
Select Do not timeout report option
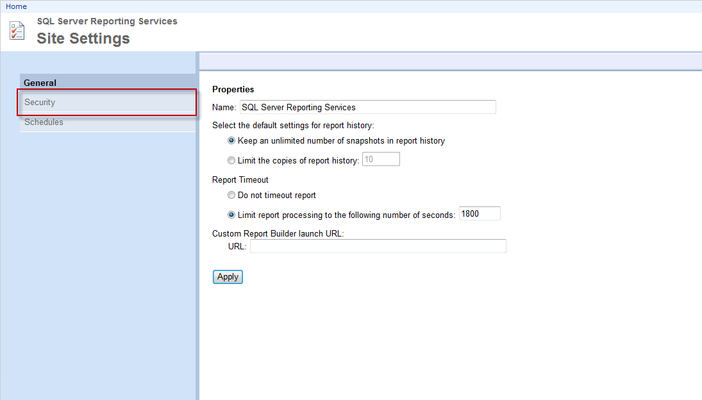[x=231, y=195]
